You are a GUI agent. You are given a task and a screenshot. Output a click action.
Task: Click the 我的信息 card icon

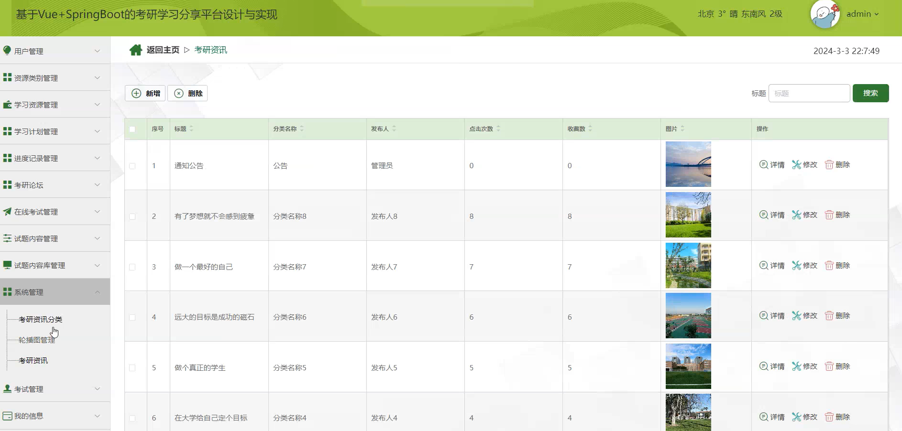(x=7, y=416)
